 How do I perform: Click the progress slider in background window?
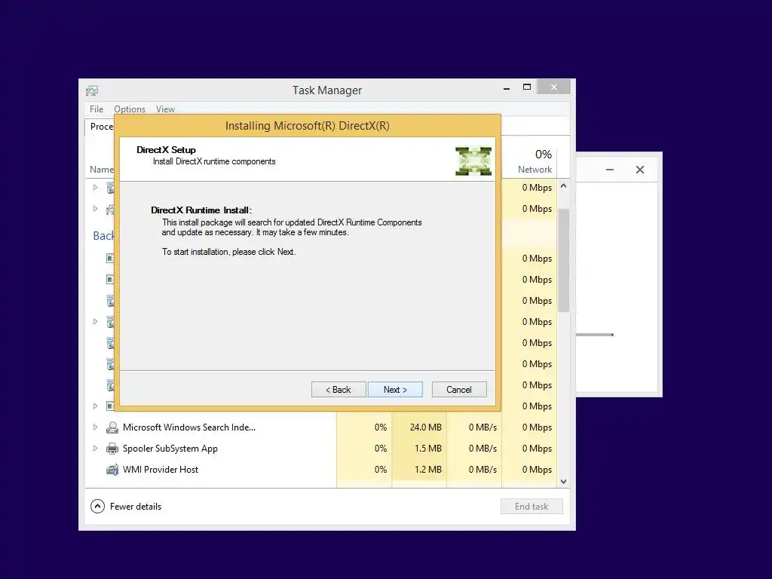pos(595,335)
